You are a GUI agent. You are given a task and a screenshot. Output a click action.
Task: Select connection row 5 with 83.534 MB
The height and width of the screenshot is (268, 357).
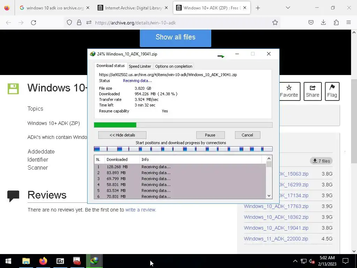[x=180, y=191]
